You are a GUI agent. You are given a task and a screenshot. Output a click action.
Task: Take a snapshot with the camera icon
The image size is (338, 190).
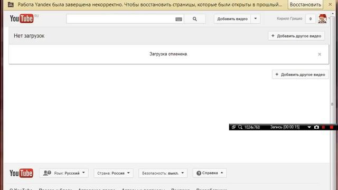coord(316,127)
